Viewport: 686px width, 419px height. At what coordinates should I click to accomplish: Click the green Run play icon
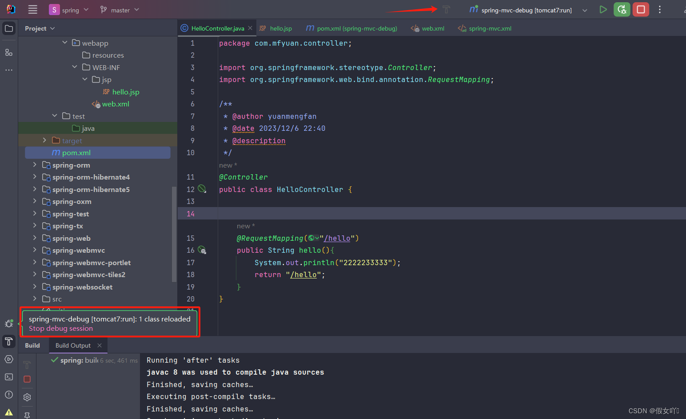(x=603, y=9)
